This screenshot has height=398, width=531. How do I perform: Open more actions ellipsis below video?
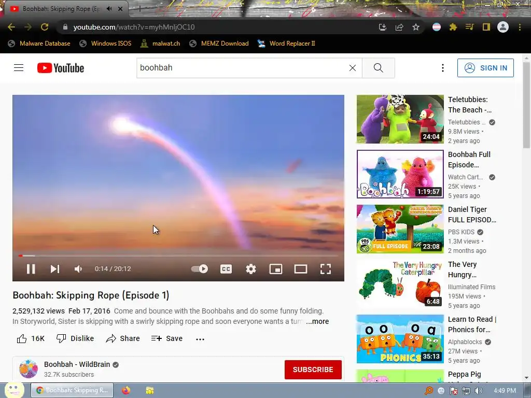pos(200,339)
